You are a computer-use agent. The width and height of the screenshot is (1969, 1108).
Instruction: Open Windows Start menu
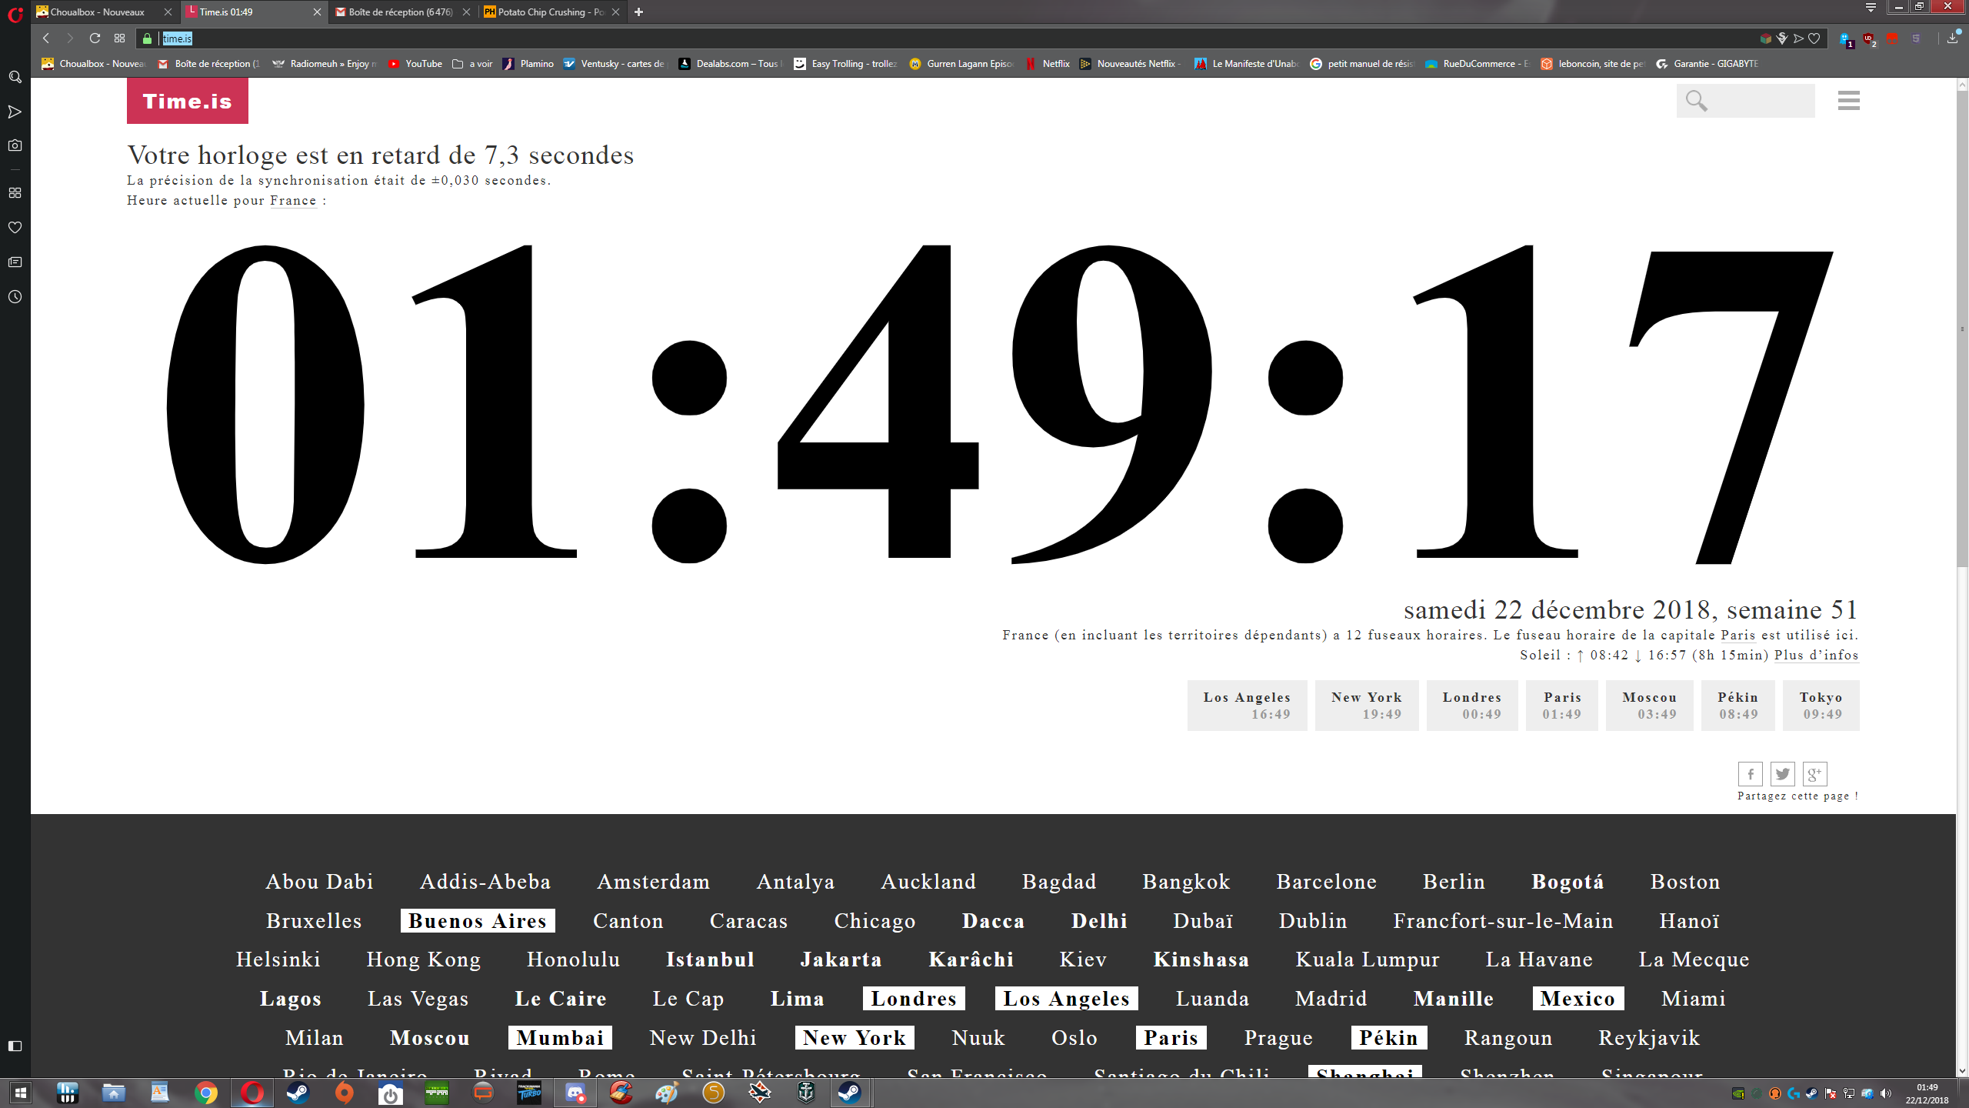coord(21,1093)
